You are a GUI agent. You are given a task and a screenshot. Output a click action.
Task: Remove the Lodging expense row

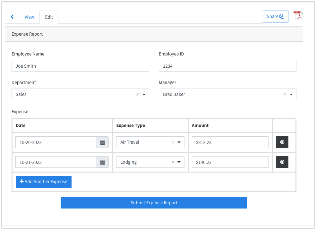tap(282, 162)
